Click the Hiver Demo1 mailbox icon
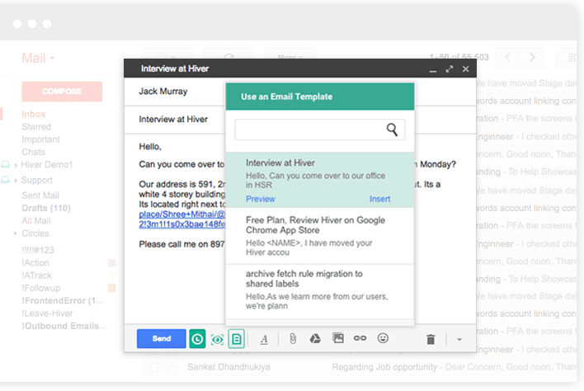Screen dimensions: 584x391 (5, 165)
